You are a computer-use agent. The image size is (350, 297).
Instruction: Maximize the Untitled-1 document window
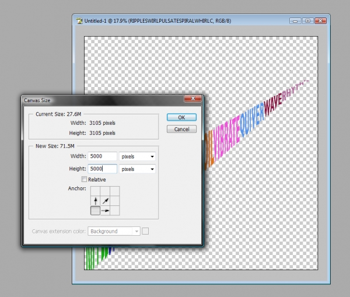pyautogui.click(x=307, y=21)
